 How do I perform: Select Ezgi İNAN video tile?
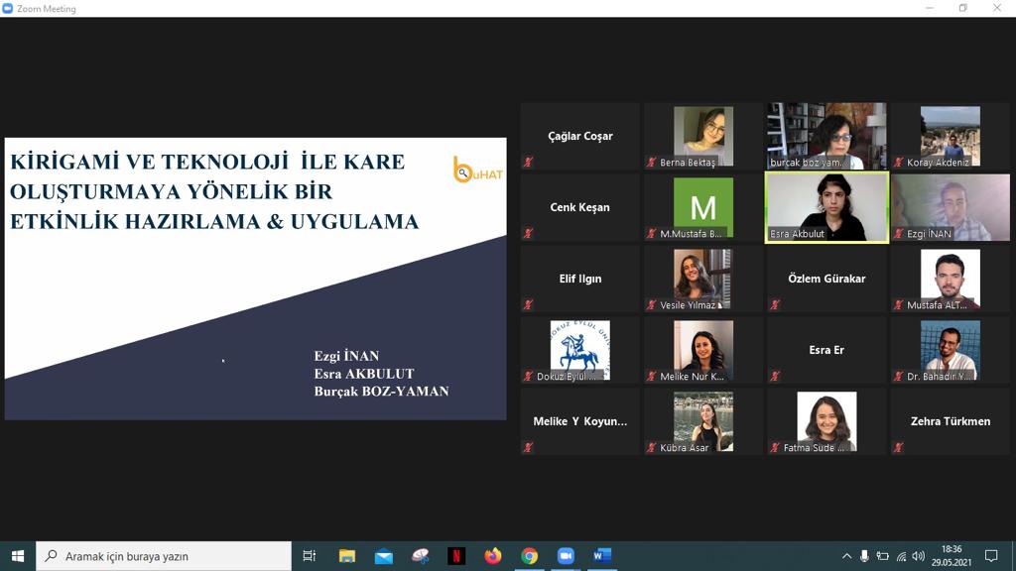tap(950, 207)
